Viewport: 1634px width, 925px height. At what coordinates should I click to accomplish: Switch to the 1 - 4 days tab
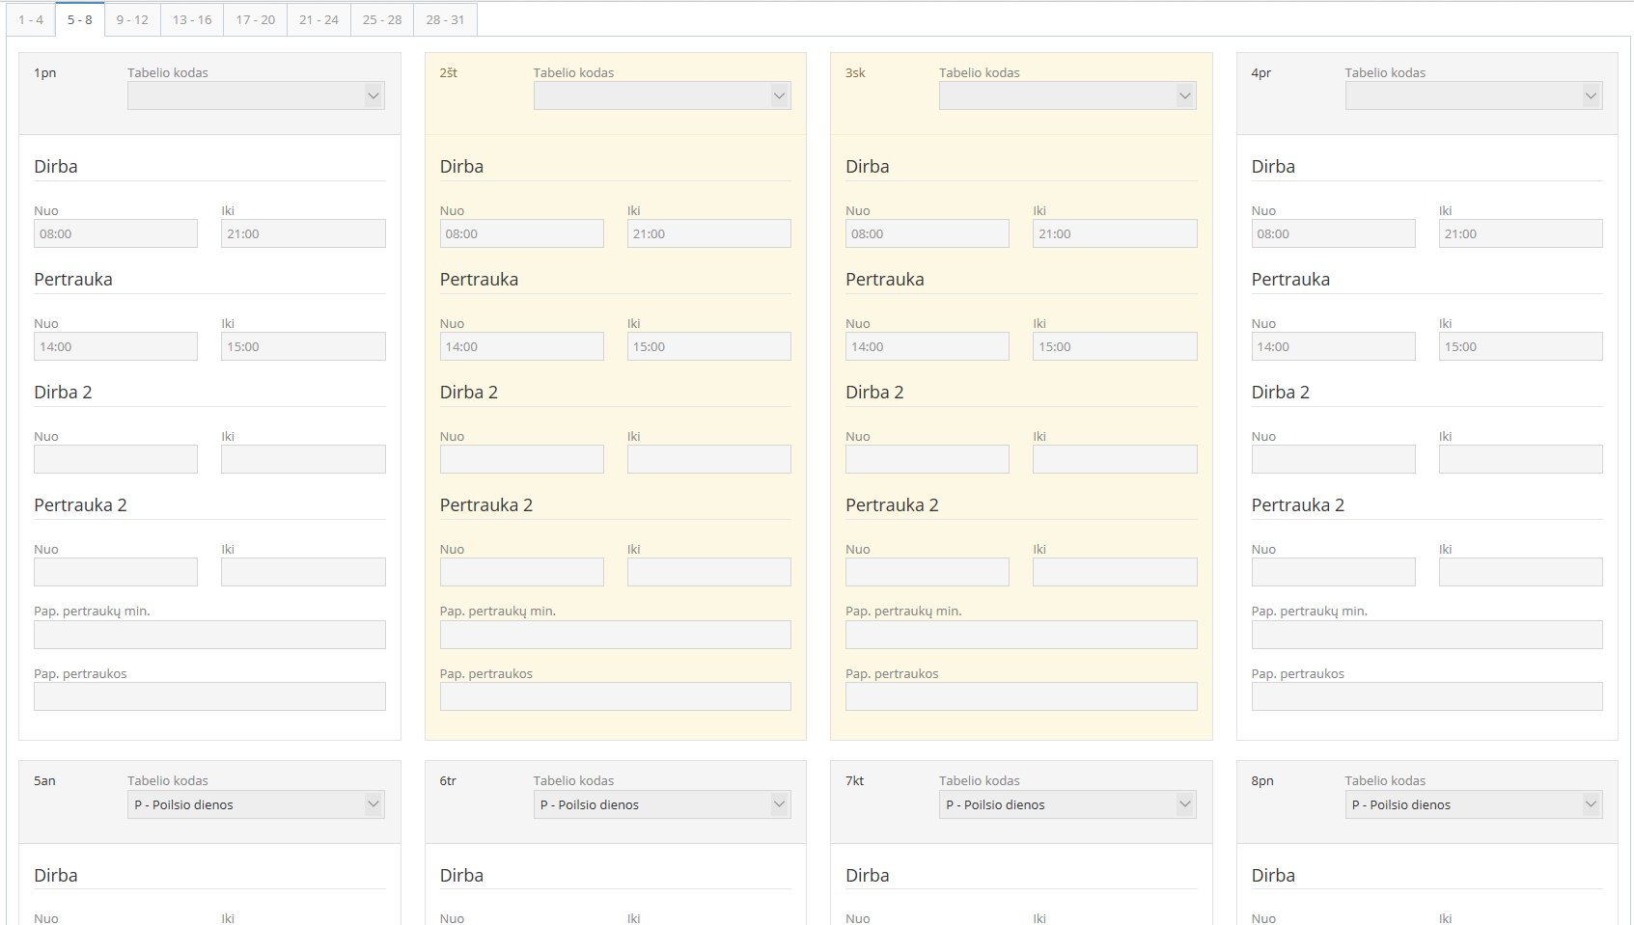[31, 19]
